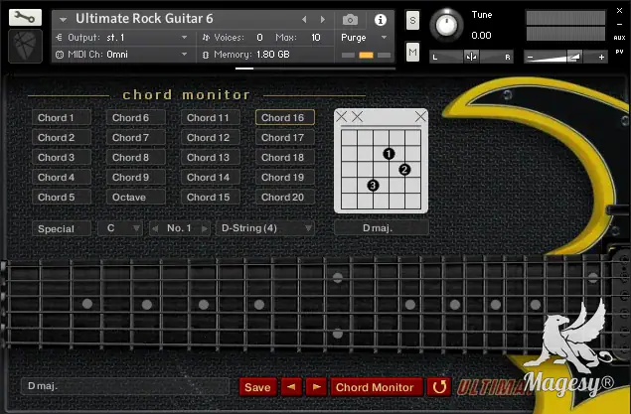Viewport: 631px width, 414px height.
Task: Click the Tune value 0.00
Action: tap(481, 36)
